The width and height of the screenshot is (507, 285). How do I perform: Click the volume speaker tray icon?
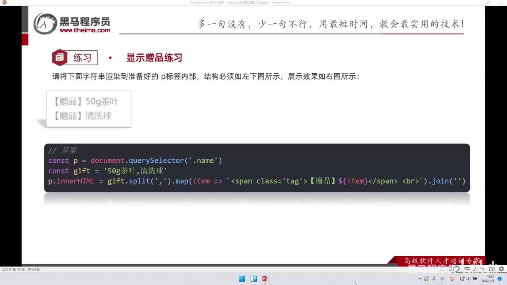point(468,279)
